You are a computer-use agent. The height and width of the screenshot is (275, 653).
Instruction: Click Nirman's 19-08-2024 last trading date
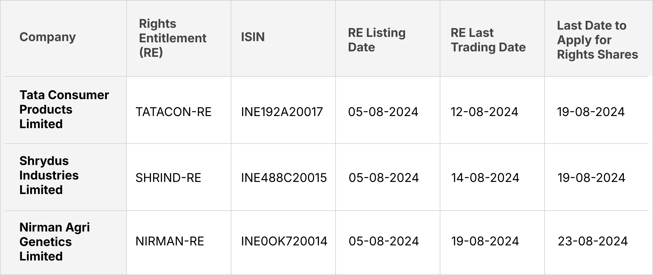(485, 241)
